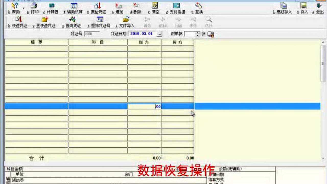
Task: Click the active 借方 cell showing 00
Action: click(144, 106)
